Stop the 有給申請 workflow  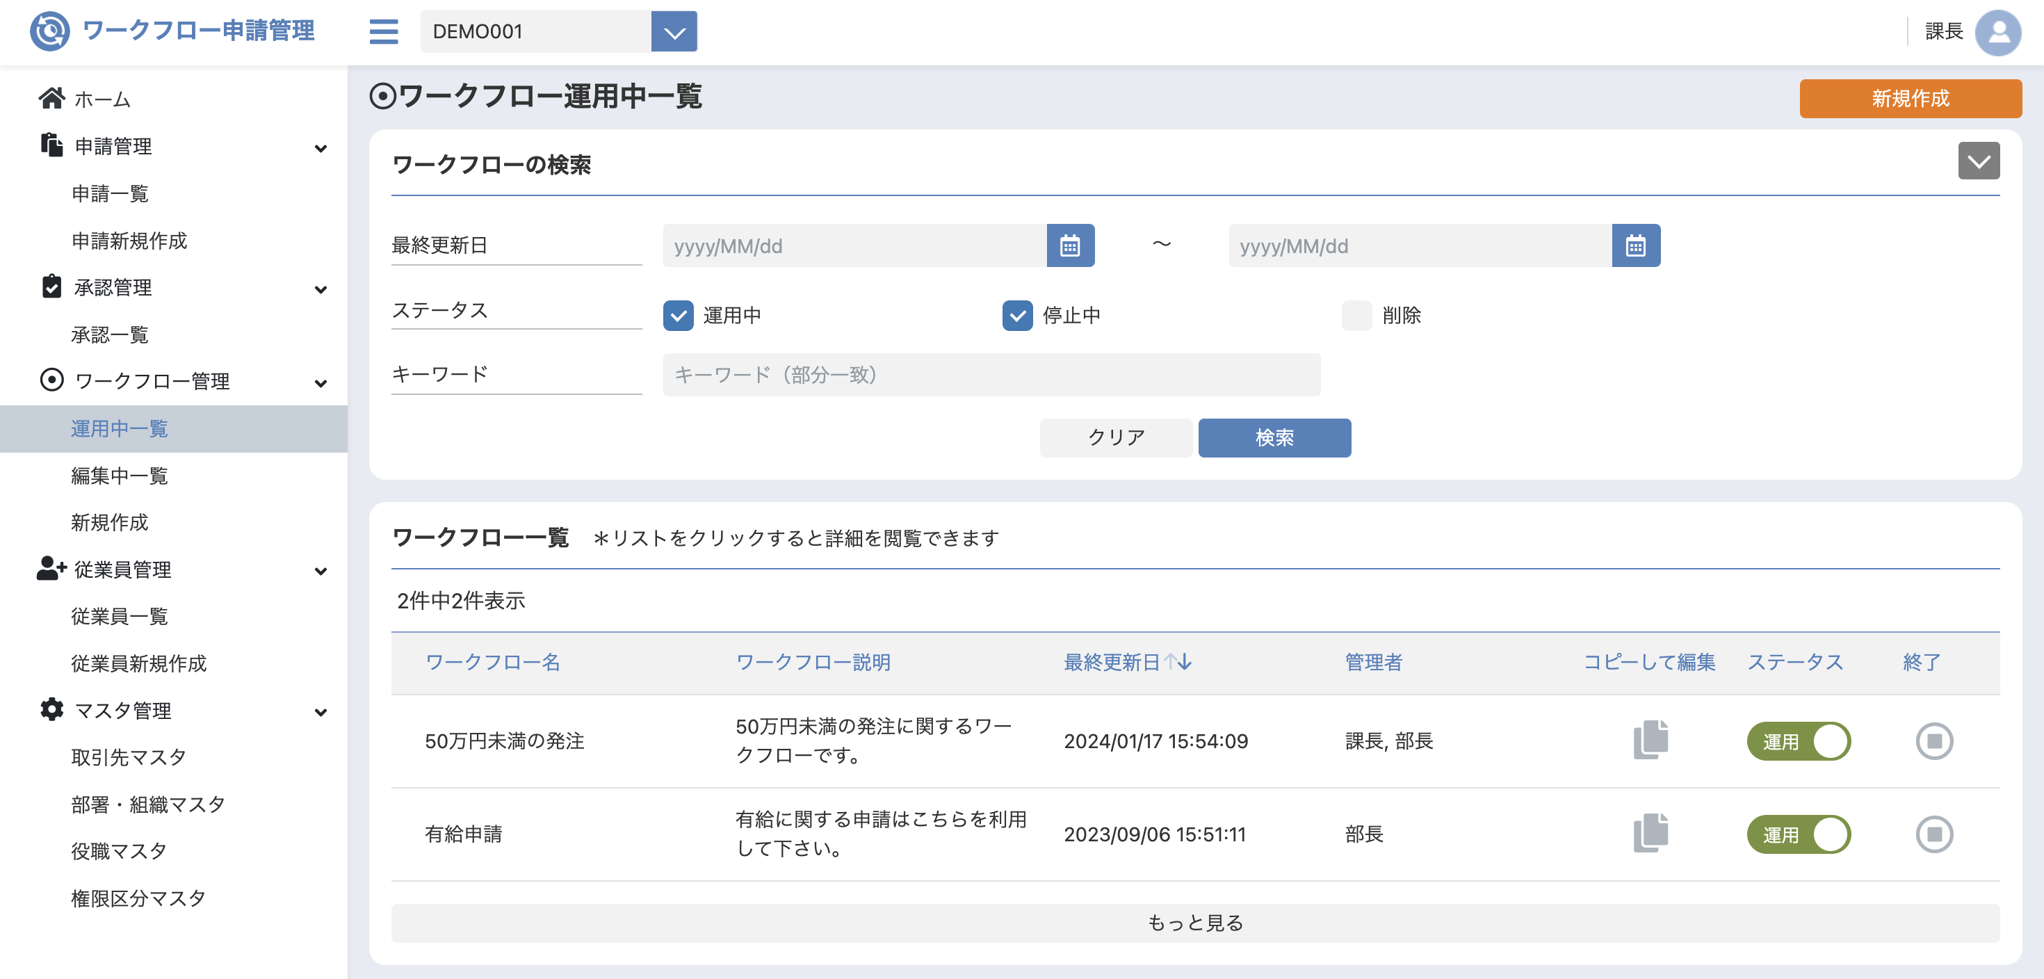pos(1933,834)
